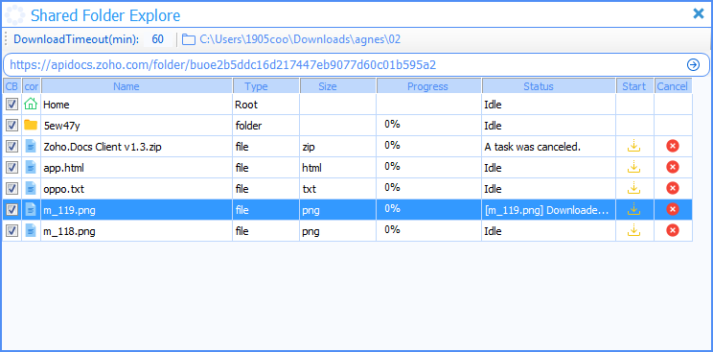The image size is (713, 352).
Task: Click file icon of app.html
Action: [x=31, y=167]
